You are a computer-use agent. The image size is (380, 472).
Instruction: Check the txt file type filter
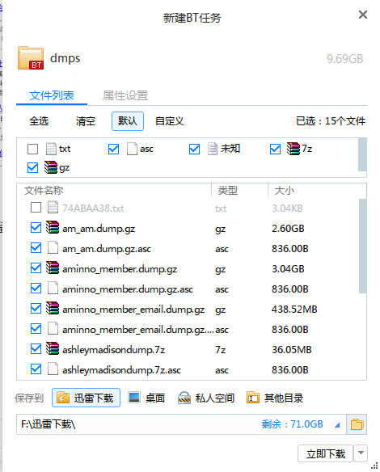point(32,149)
